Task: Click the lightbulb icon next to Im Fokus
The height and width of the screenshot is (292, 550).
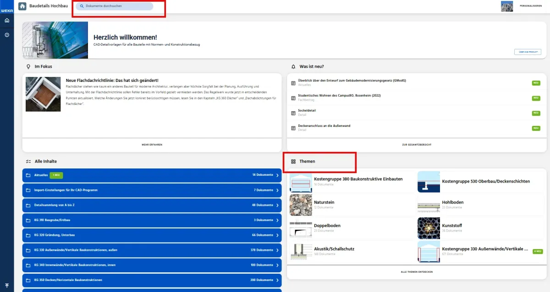Action: (x=28, y=66)
